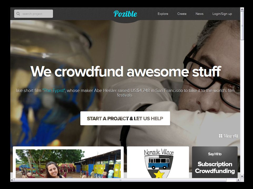Click the View All grid icon
The height and width of the screenshot is (189, 253).
point(220,136)
